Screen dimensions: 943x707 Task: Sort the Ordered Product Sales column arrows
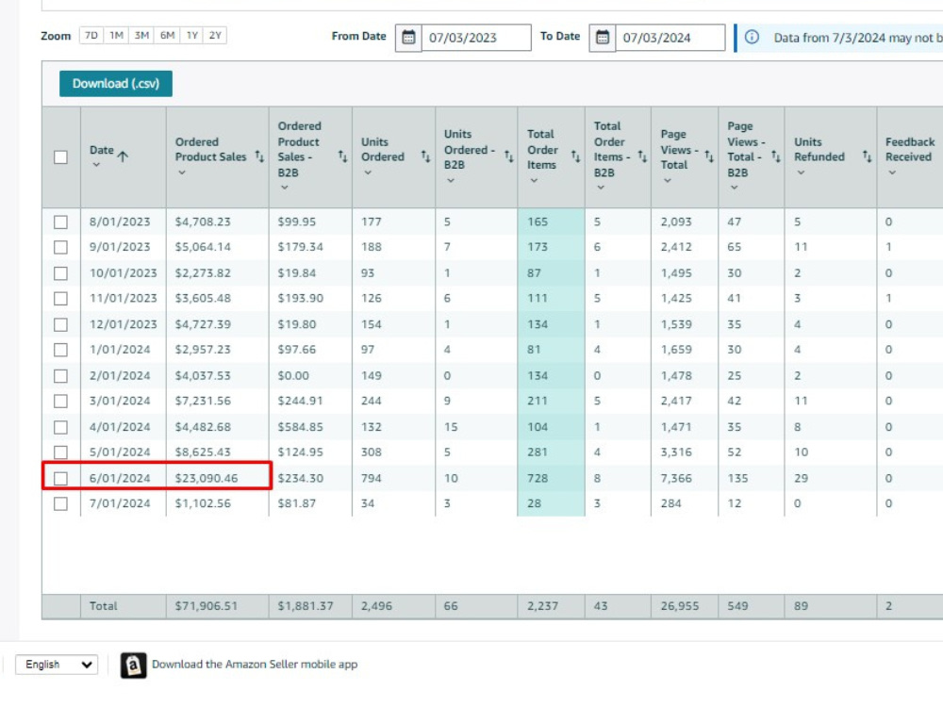click(x=259, y=156)
